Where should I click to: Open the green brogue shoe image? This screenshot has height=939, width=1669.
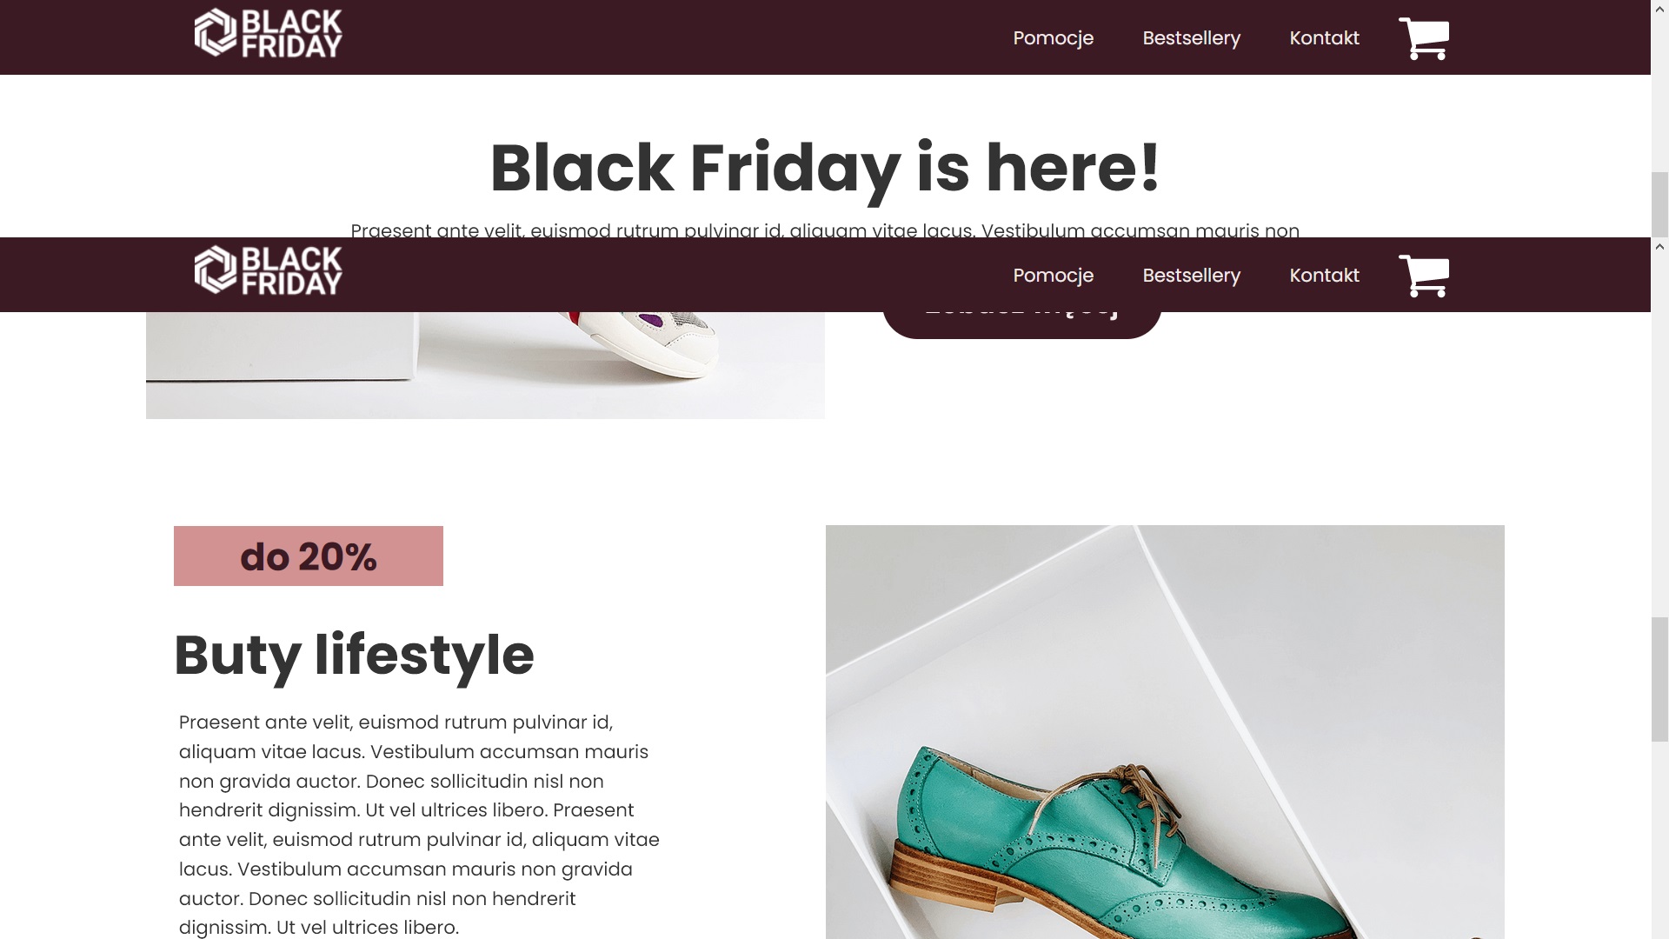click(1165, 732)
